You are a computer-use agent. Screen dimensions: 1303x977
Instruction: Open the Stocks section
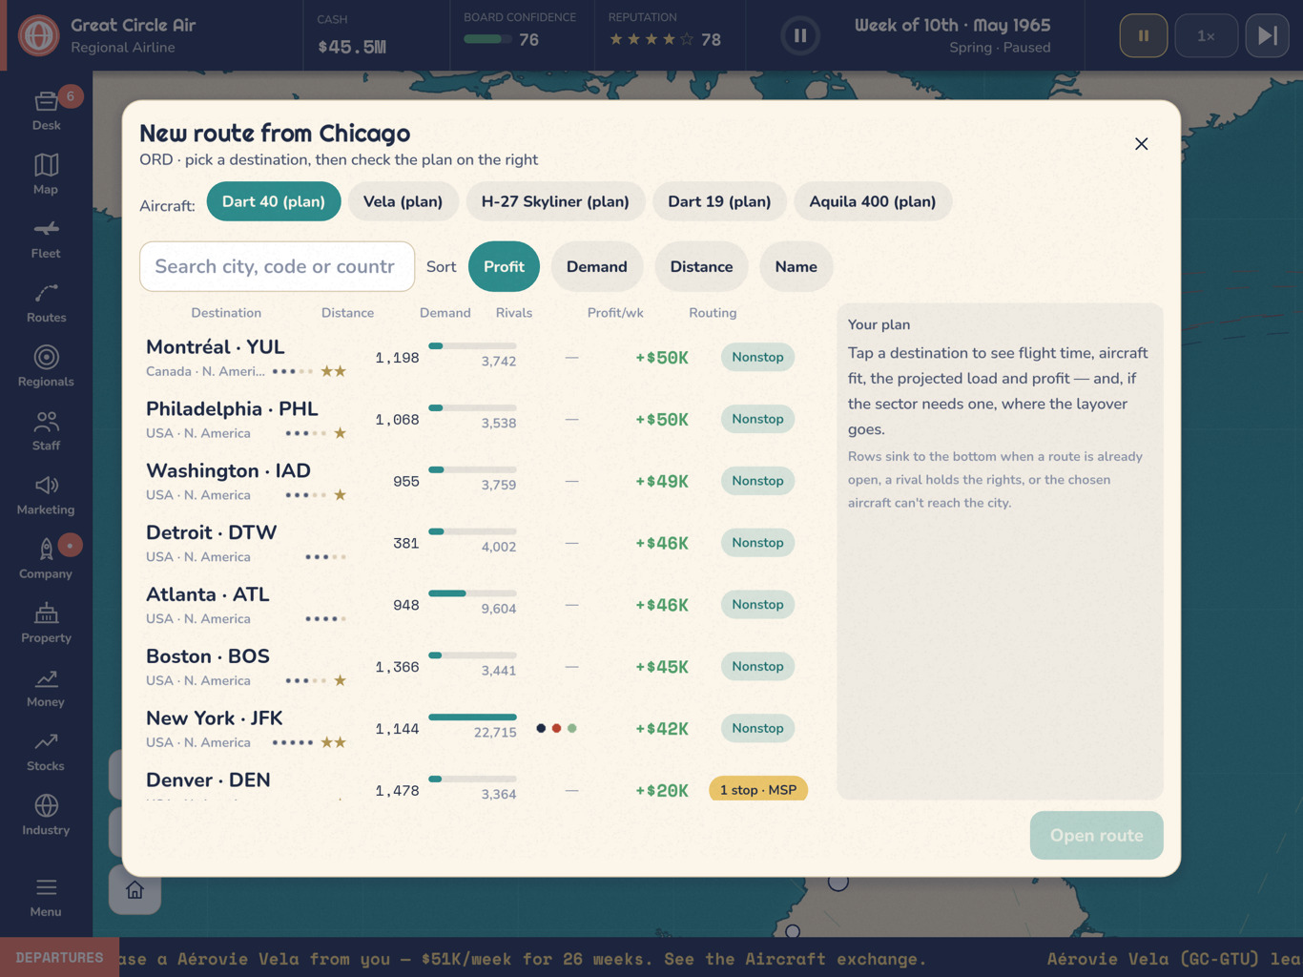pyautogui.click(x=46, y=750)
